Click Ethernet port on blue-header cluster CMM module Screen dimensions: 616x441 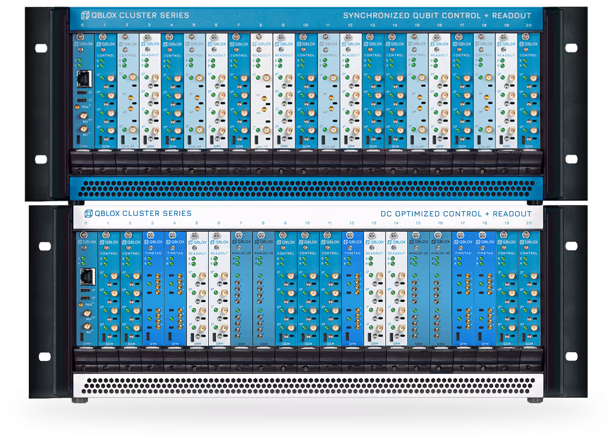tap(84, 79)
